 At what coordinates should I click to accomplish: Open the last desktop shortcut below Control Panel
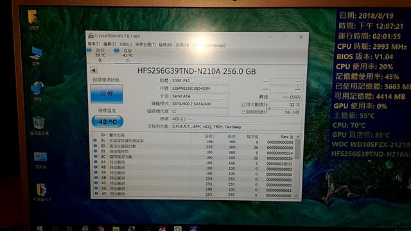tap(42, 193)
